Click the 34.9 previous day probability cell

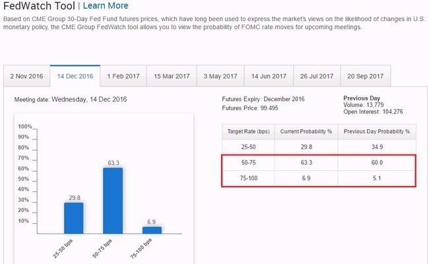click(x=377, y=147)
